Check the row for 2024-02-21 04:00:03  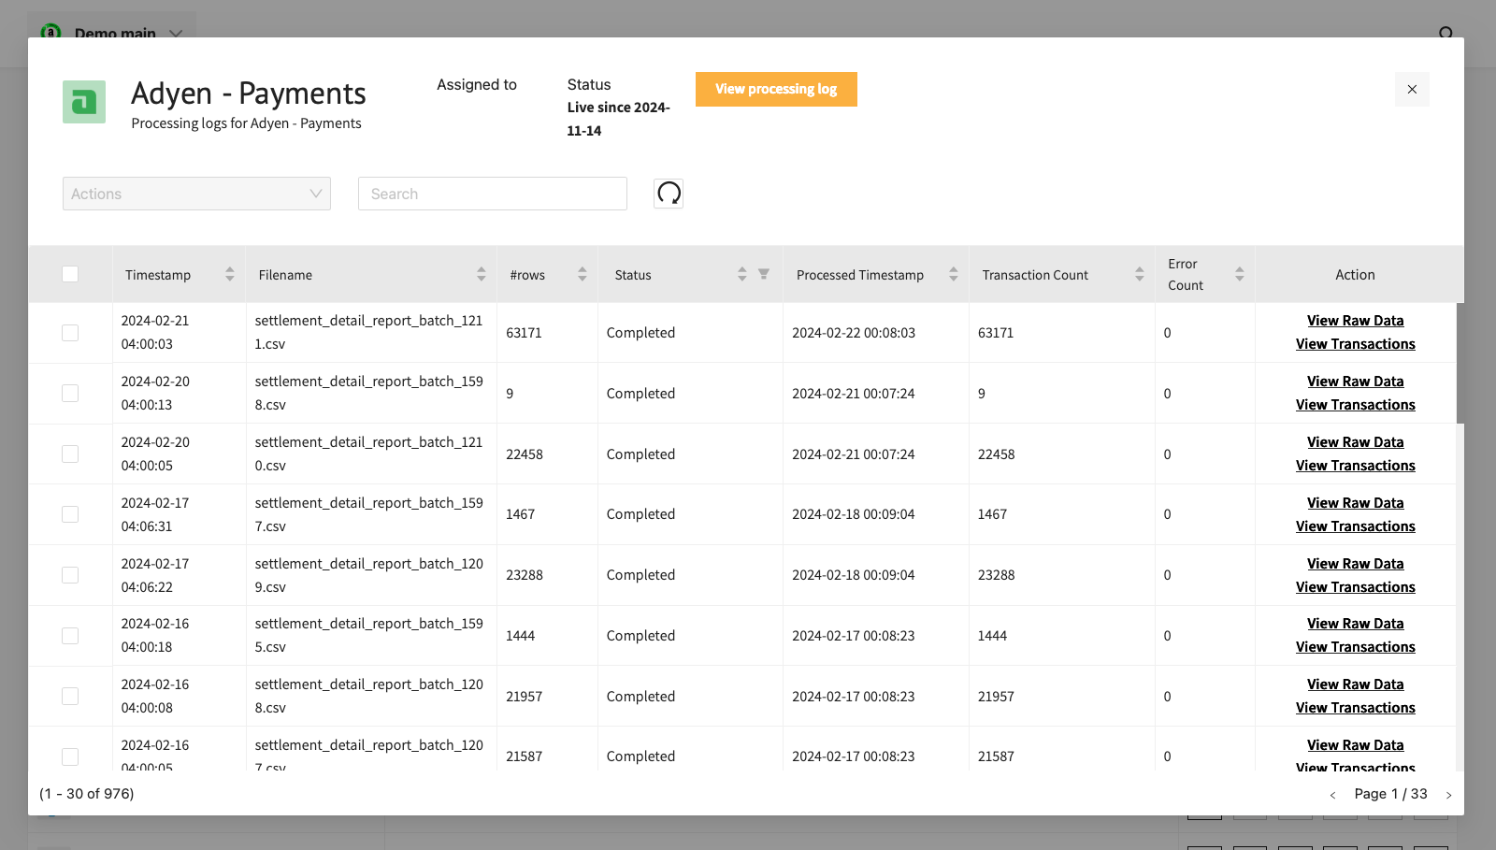[x=70, y=333]
